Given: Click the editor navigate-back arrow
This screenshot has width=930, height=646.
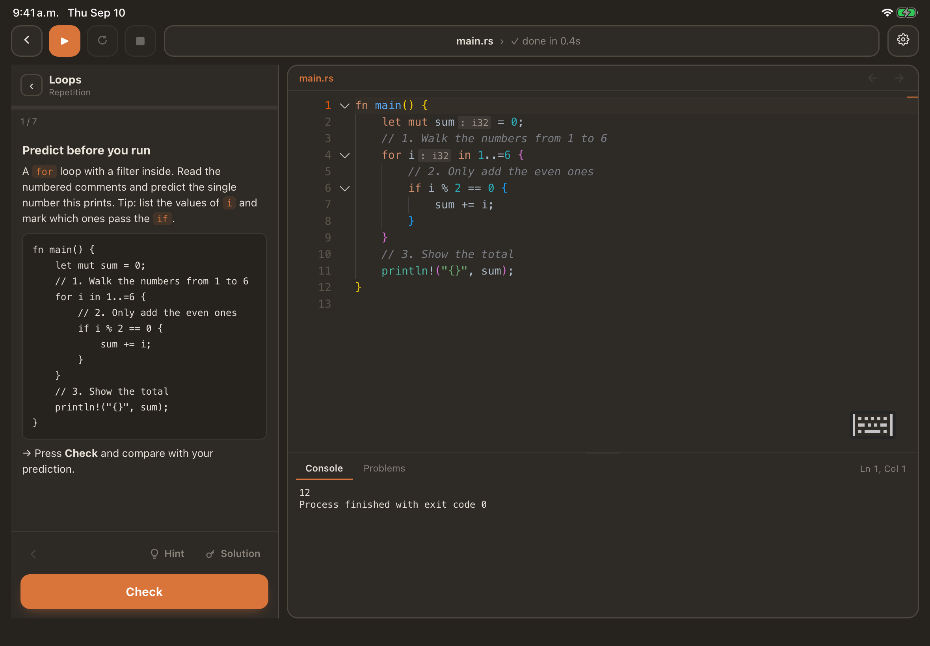Looking at the screenshot, I should [x=872, y=78].
